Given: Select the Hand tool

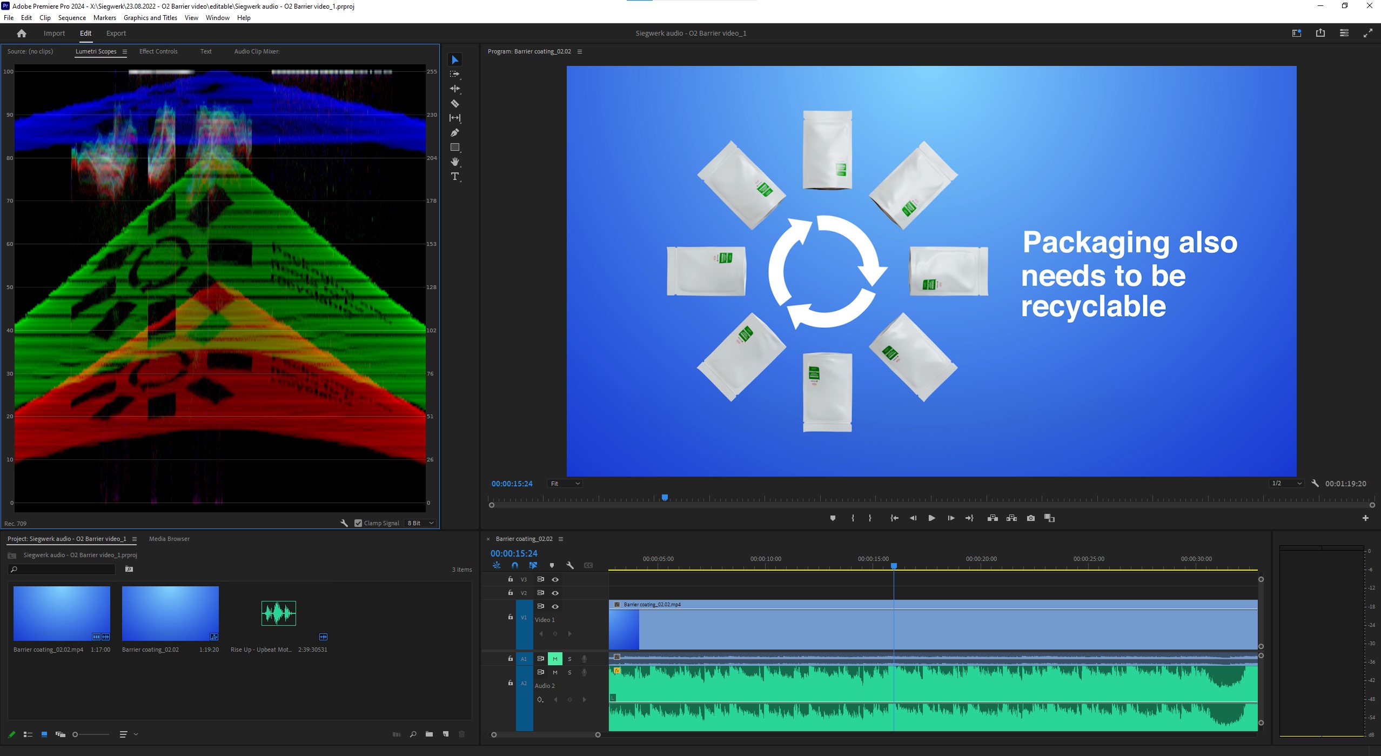Looking at the screenshot, I should [x=455, y=162].
